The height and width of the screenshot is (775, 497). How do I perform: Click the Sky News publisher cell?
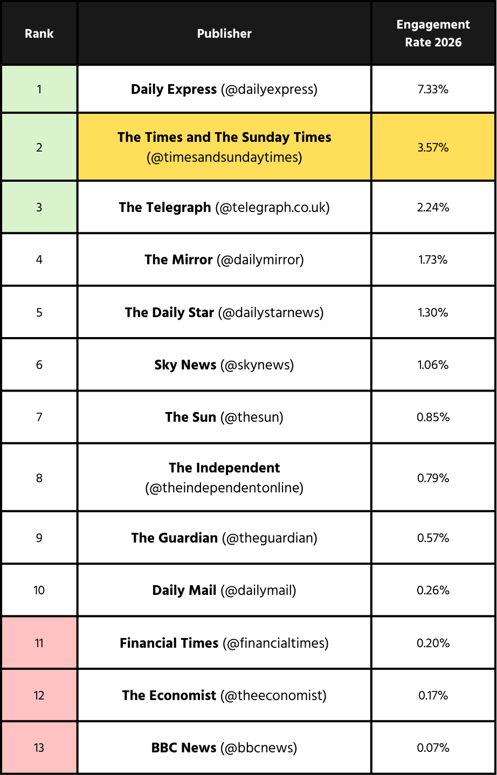(x=224, y=365)
